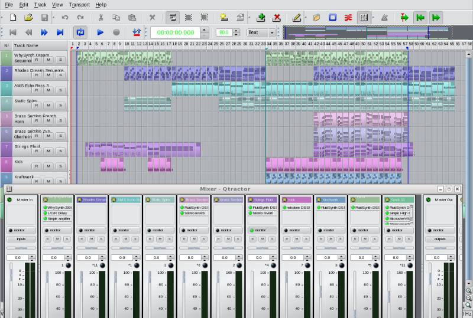Click the Remove Track icon

tap(276, 17)
